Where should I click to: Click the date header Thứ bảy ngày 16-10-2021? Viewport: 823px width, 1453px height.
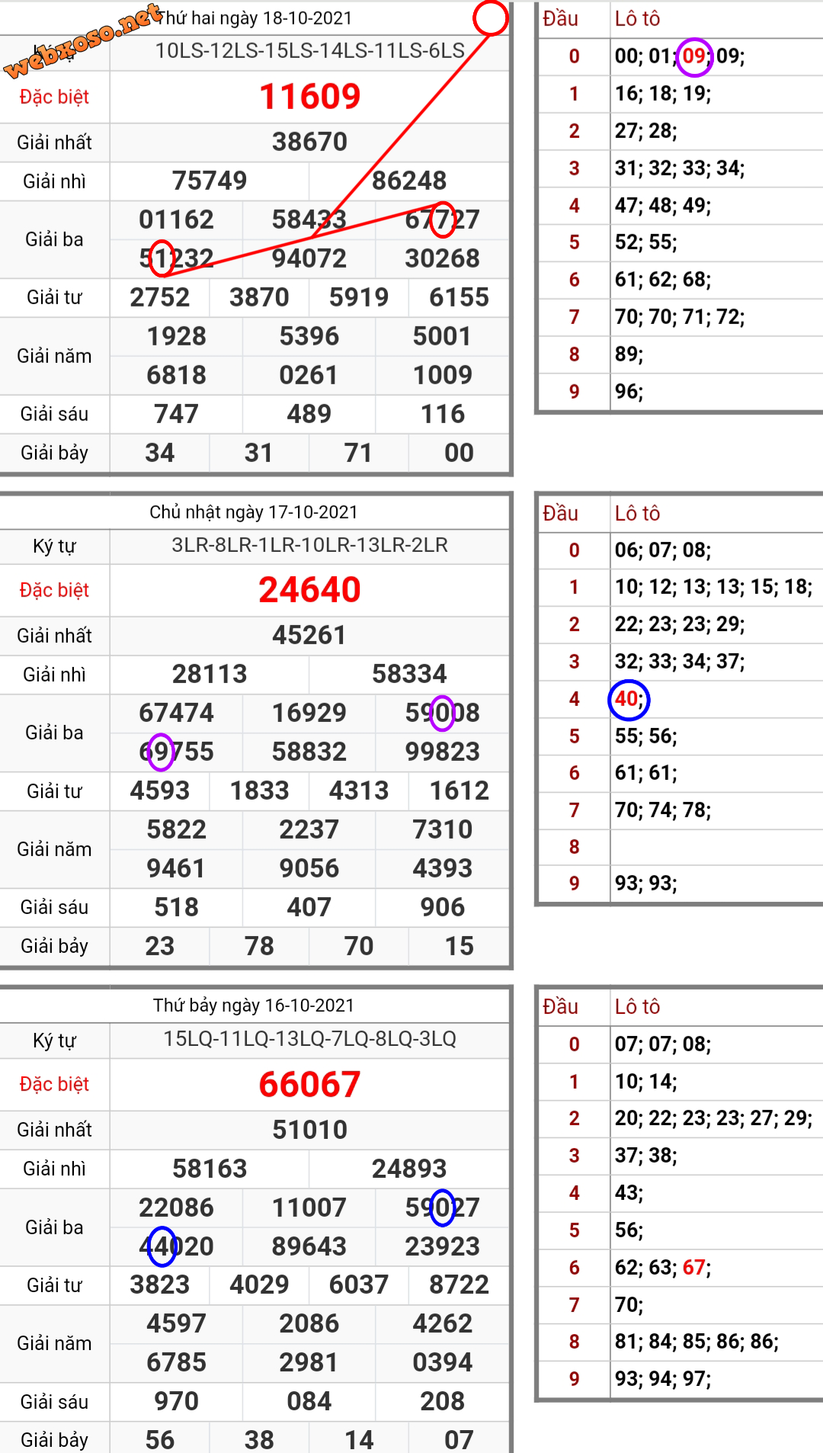coord(254,1006)
